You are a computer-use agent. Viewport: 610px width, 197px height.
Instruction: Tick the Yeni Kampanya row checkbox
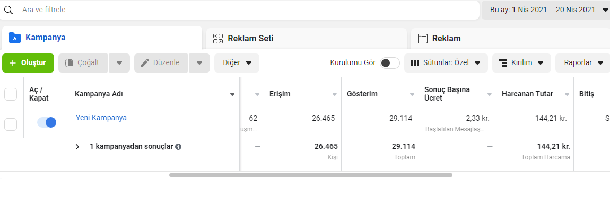(11, 124)
